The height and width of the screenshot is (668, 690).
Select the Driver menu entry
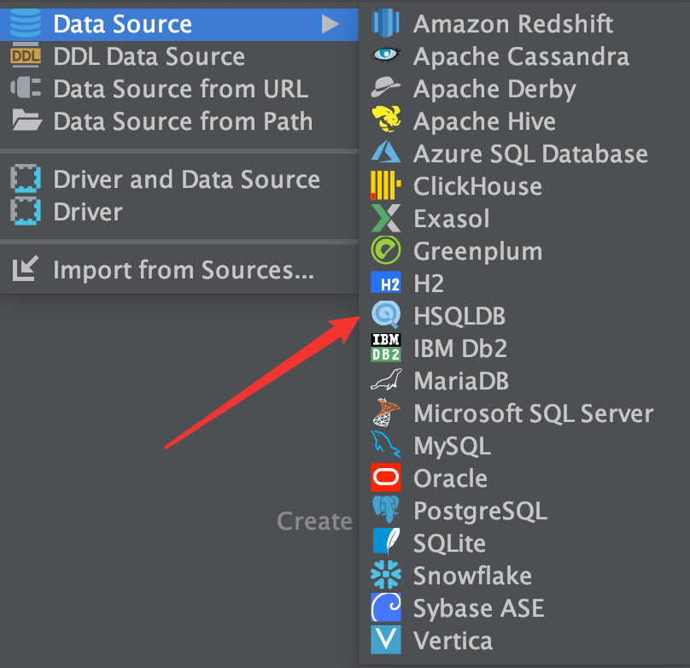179,212
